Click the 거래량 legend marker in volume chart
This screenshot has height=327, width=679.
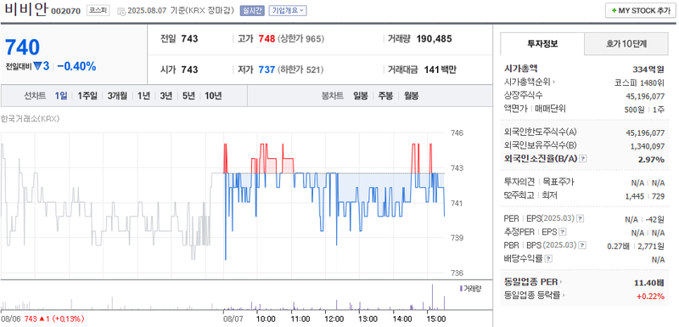[x=461, y=289]
